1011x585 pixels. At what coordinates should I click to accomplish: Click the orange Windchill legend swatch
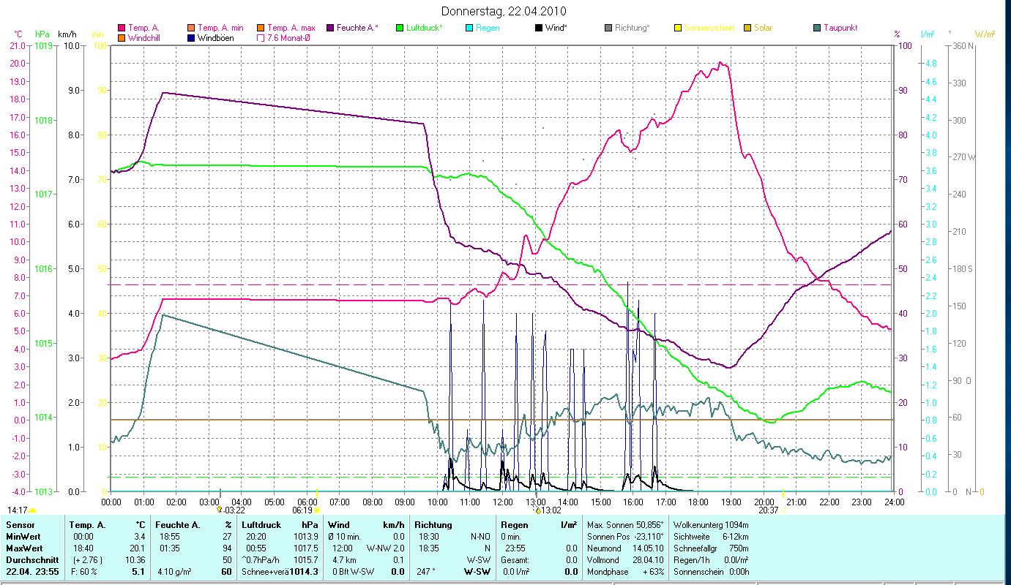tap(122, 37)
